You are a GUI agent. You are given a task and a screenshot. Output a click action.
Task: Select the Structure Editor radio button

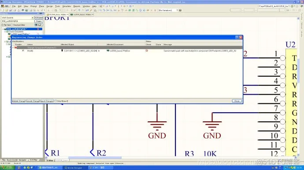tap(12, 25)
